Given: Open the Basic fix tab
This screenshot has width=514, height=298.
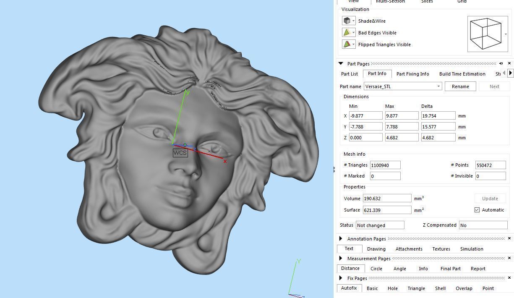Looking at the screenshot, I should click(372, 288).
